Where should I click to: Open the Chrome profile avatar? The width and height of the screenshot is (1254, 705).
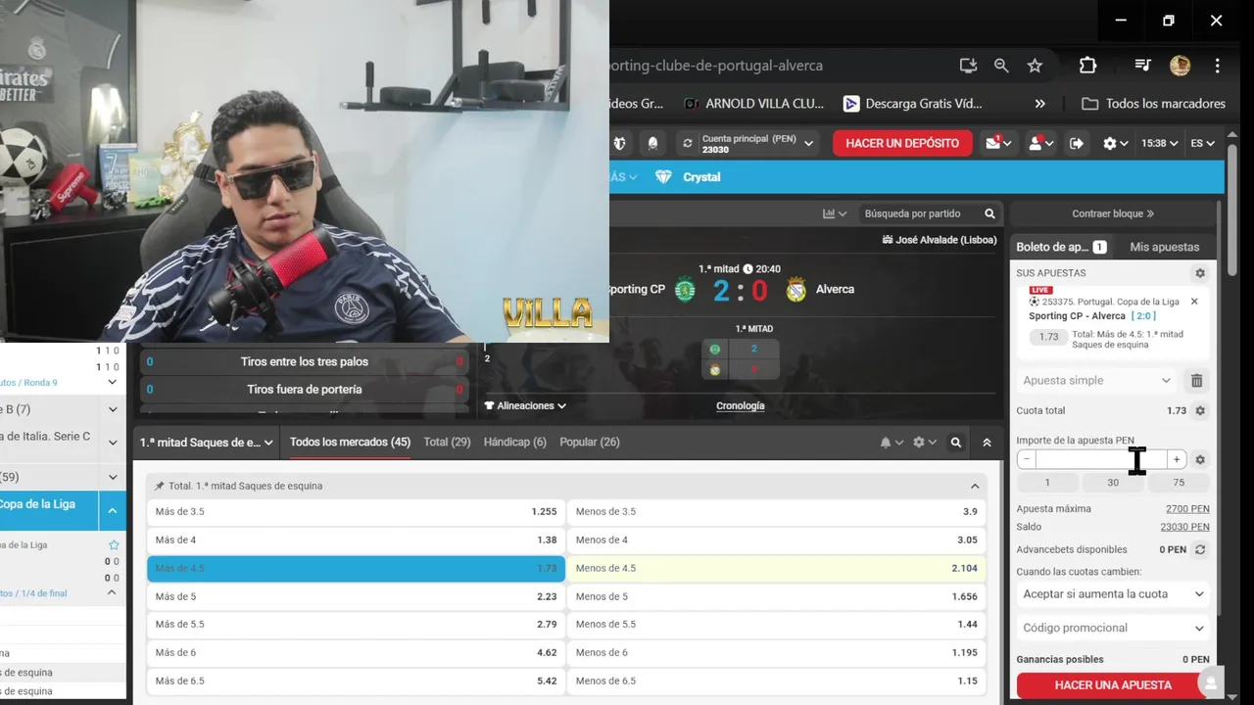click(1180, 66)
